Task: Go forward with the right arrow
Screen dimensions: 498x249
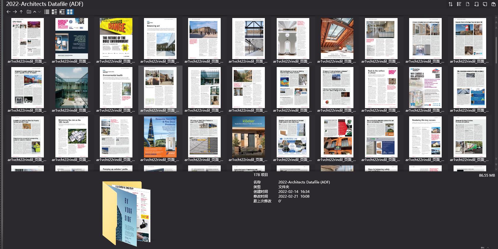Action: tap(15, 12)
